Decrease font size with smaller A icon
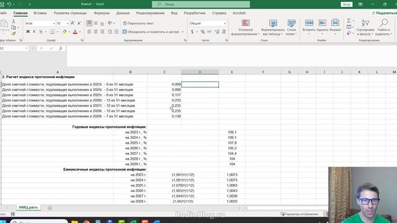397x223 pixels. click(x=79, y=24)
